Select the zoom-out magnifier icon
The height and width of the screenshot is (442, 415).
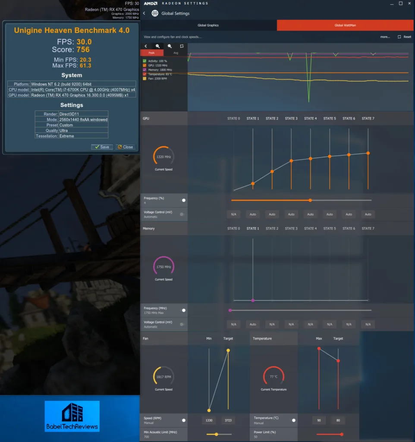click(170, 46)
